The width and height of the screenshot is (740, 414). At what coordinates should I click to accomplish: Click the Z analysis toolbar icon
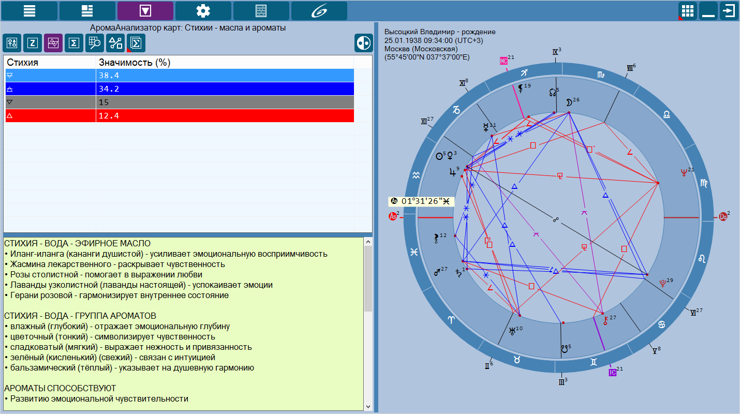[33, 43]
